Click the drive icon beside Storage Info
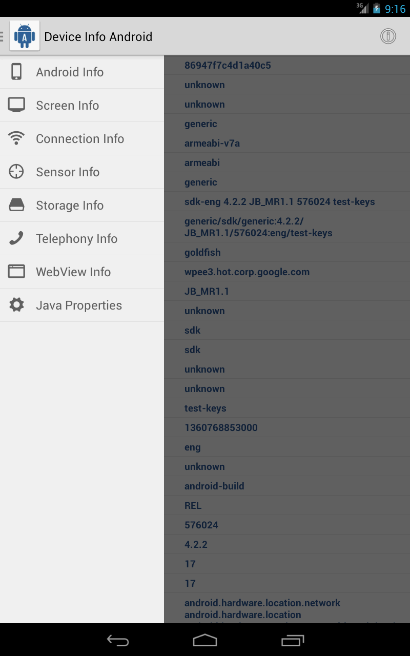Image resolution: width=410 pixels, height=656 pixels. point(17,205)
